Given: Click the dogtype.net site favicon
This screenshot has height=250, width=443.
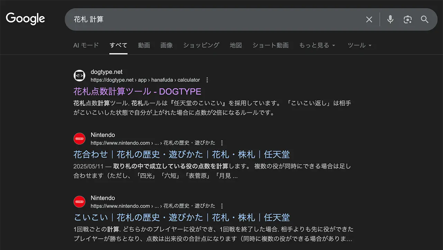Looking at the screenshot, I should click(80, 76).
